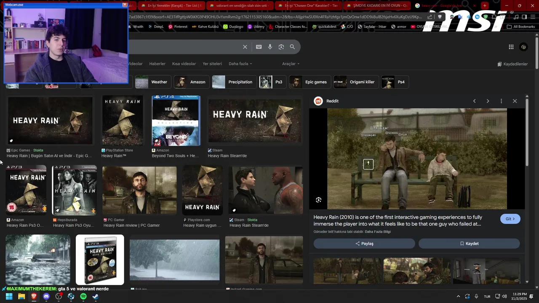Open the Google apps grid
Screen dimensions: 539x303
tap(511, 47)
